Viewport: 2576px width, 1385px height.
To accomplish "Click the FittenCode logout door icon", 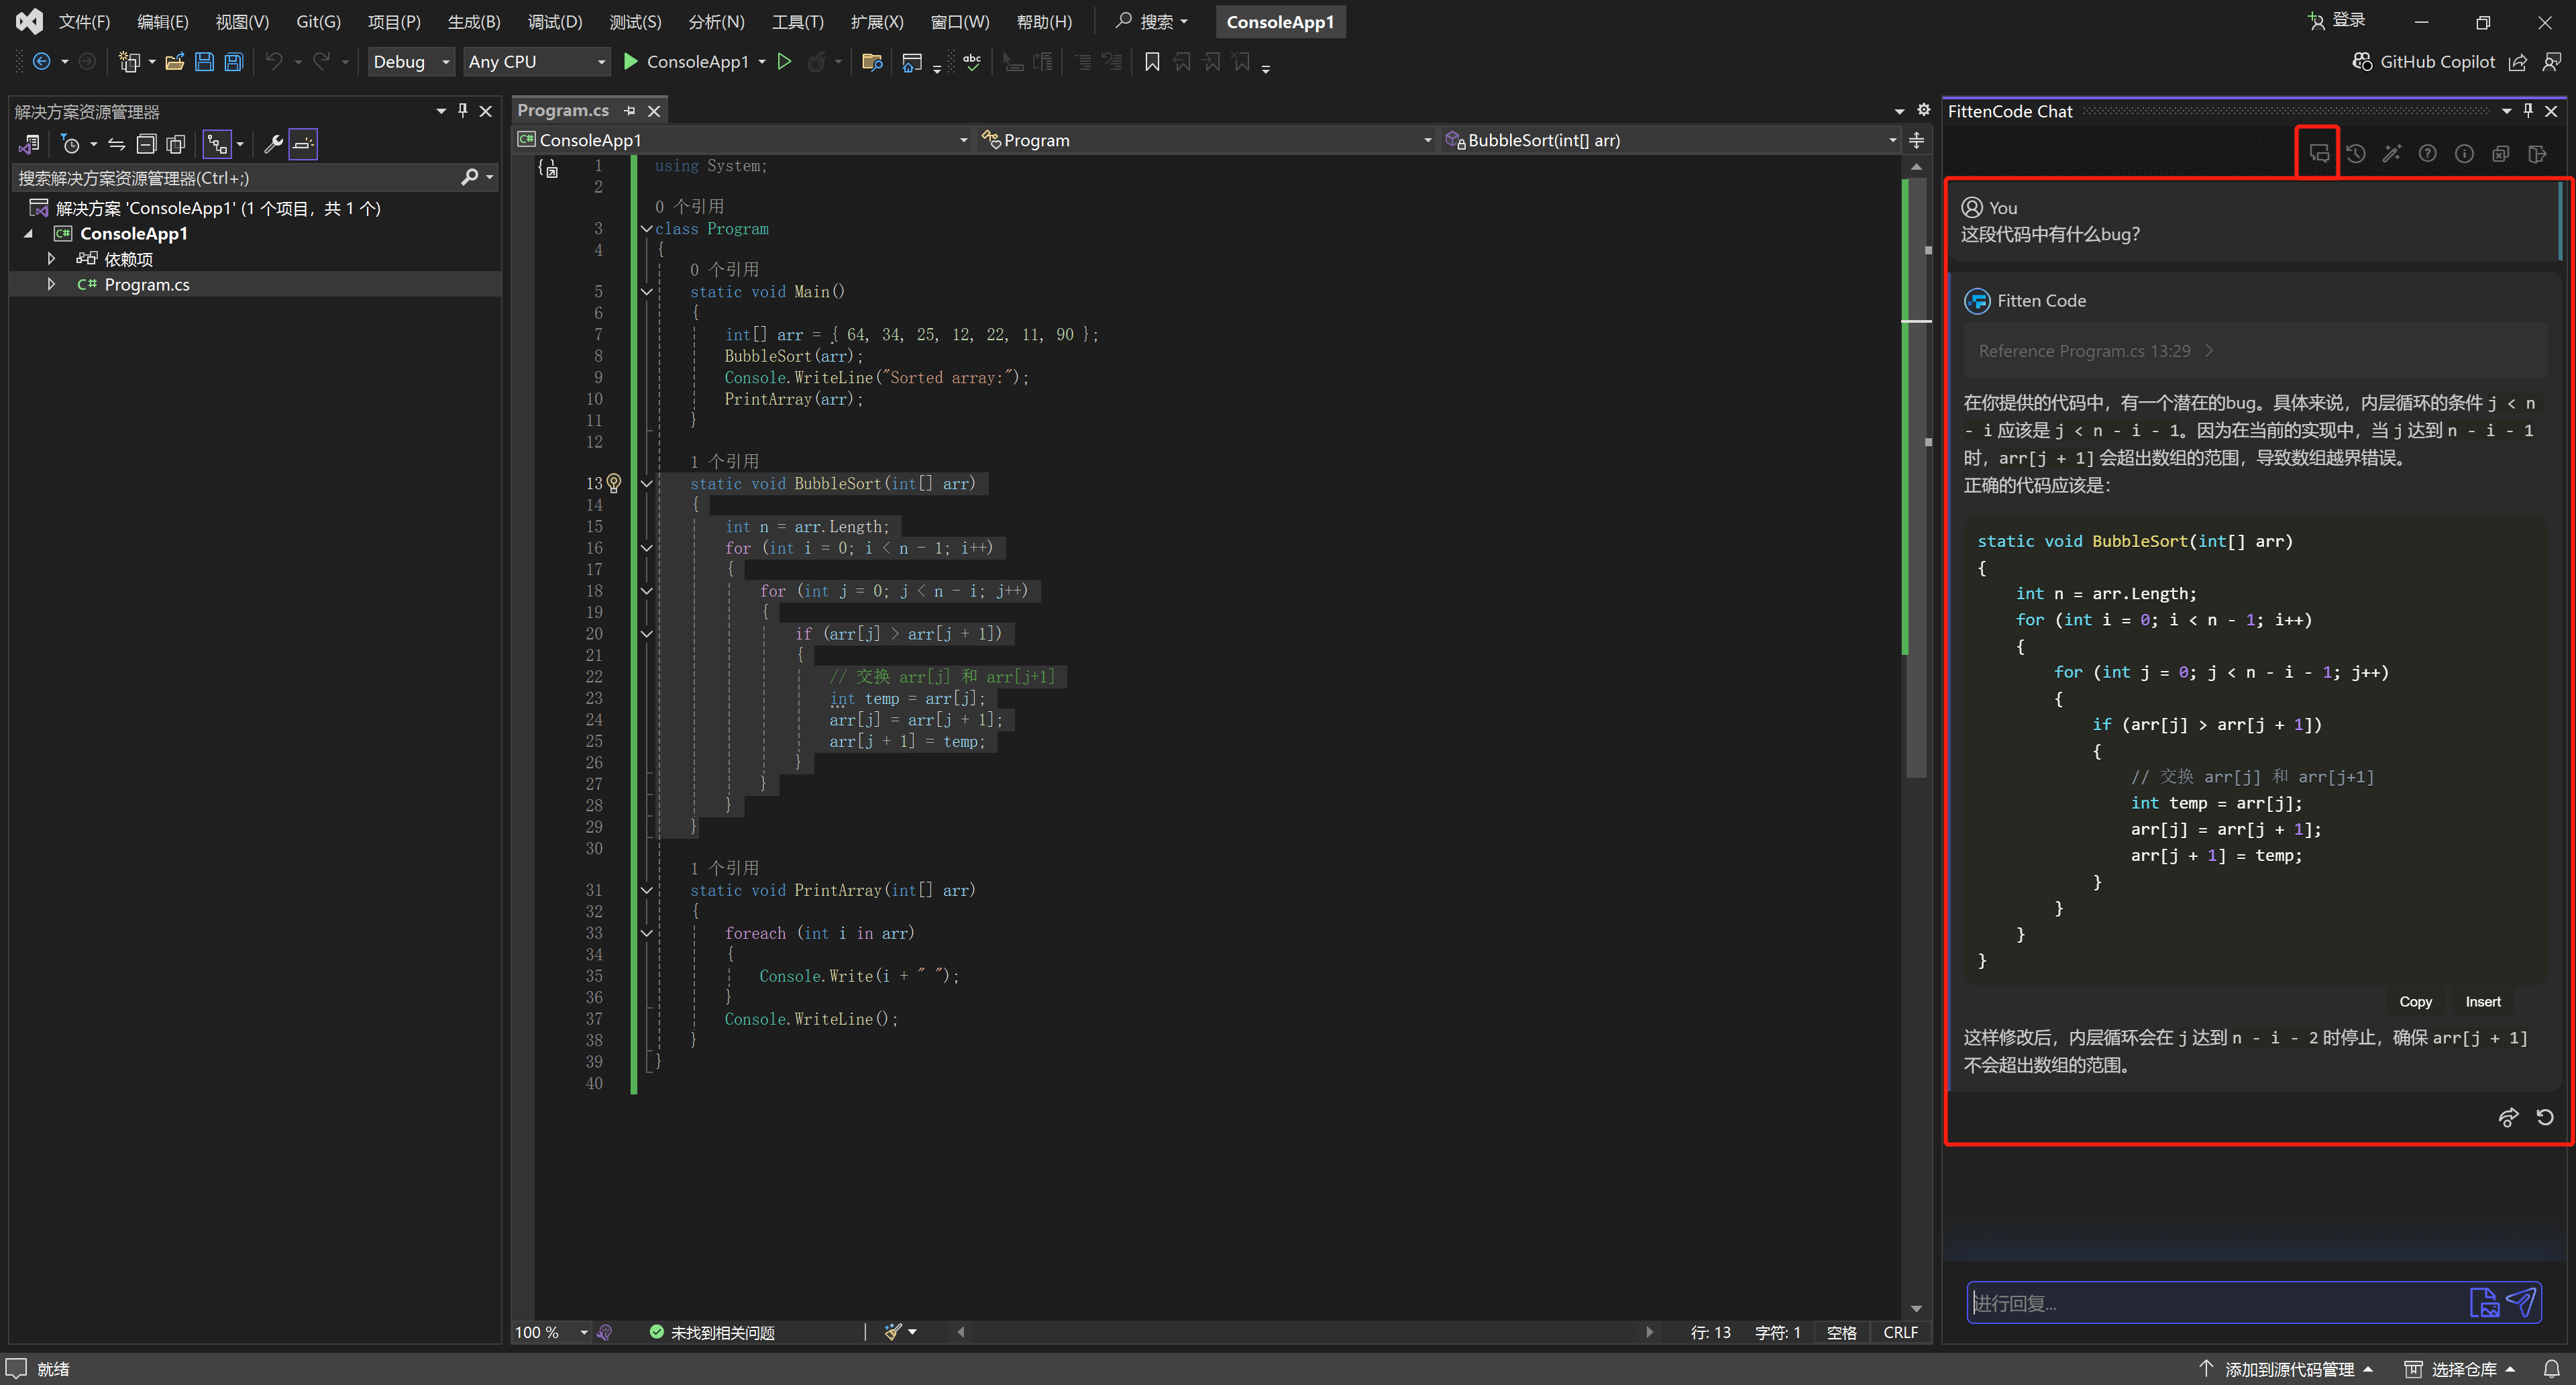I will [2537, 153].
